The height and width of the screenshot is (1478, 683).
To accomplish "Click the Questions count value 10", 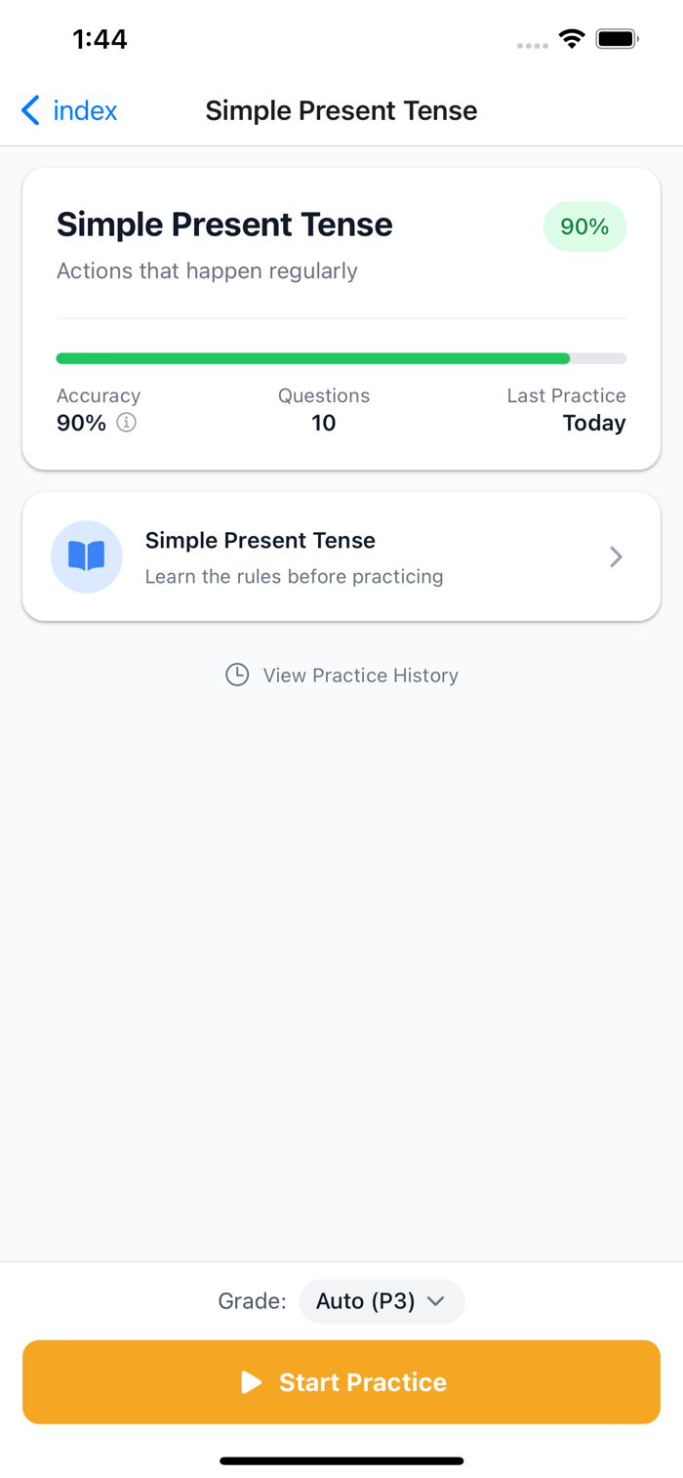I will (x=323, y=423).
